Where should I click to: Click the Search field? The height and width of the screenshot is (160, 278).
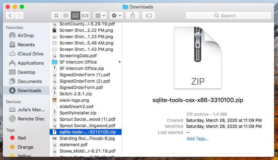[x=228, y=16]
